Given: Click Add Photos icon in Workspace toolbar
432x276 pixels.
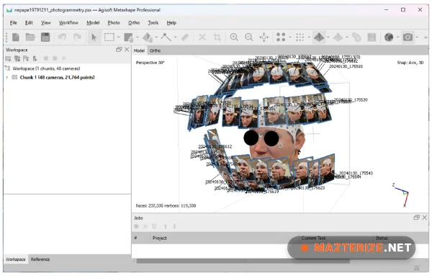Looking at the screenshot, I should (17, 58).
